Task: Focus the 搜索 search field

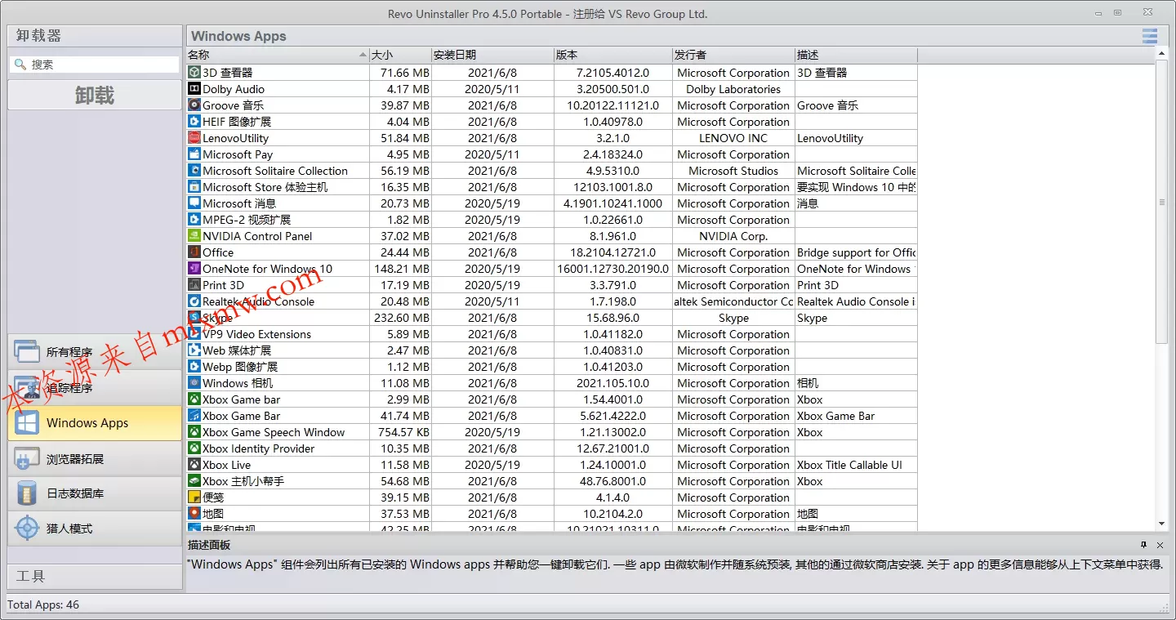Action: pyautogui.click(x=95, y=65)
